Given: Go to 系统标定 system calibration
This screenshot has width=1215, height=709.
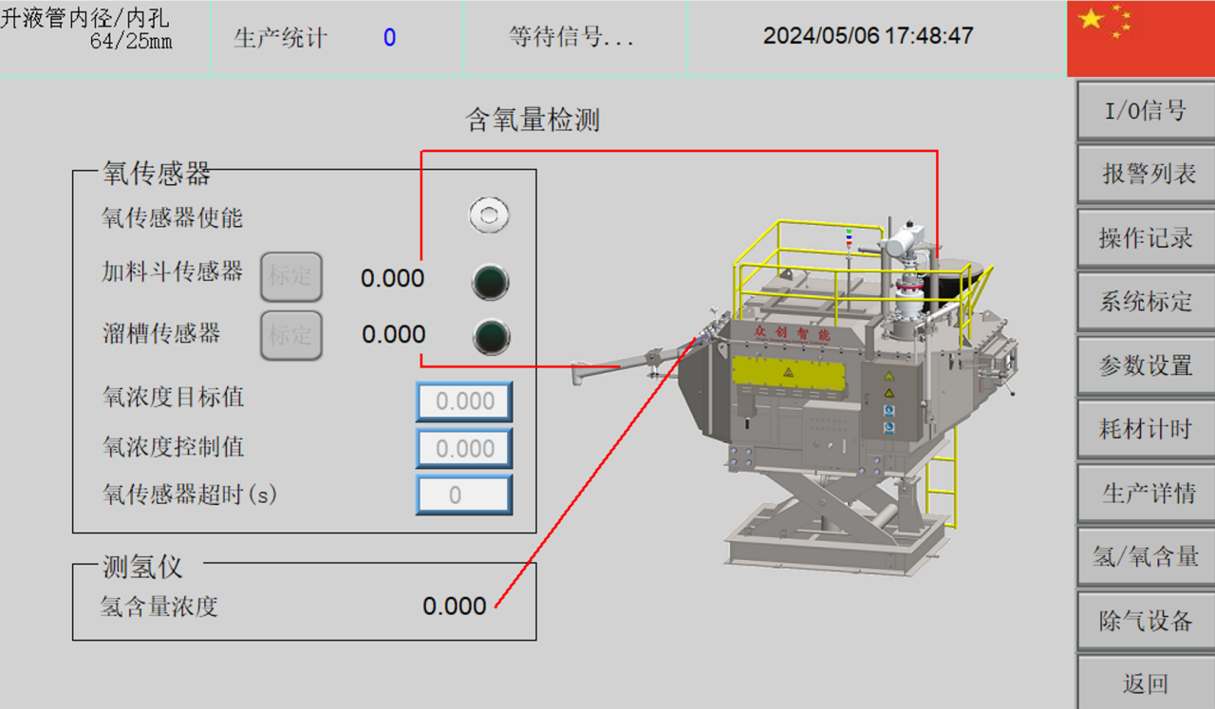Looking at the screenshot, I should click(1146, 302).
